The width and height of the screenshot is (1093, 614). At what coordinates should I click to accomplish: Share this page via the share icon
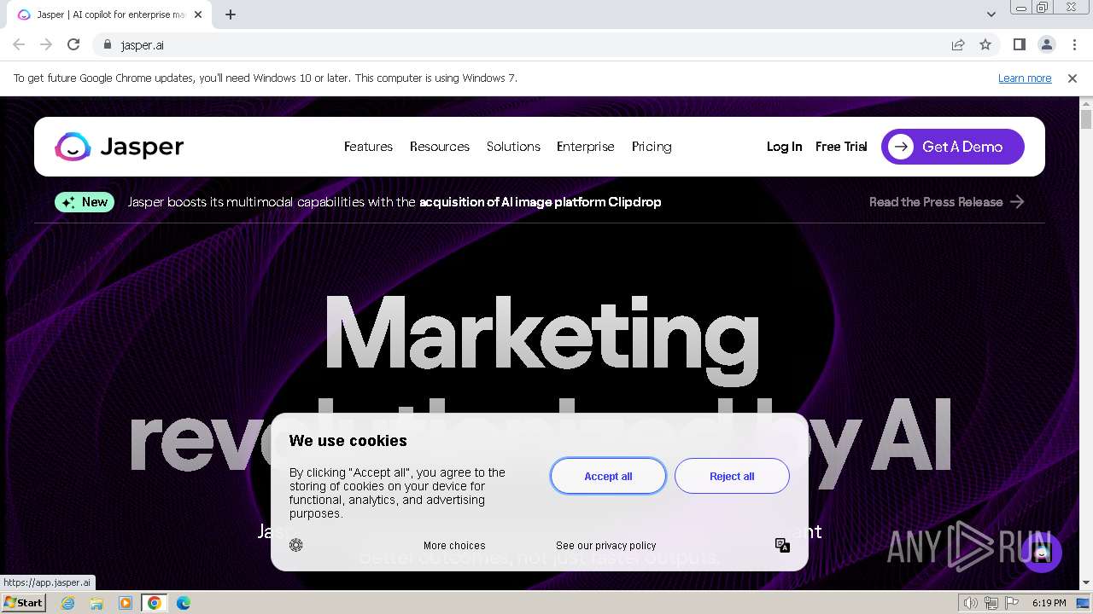pyautogui.click(x=958, y=44)
